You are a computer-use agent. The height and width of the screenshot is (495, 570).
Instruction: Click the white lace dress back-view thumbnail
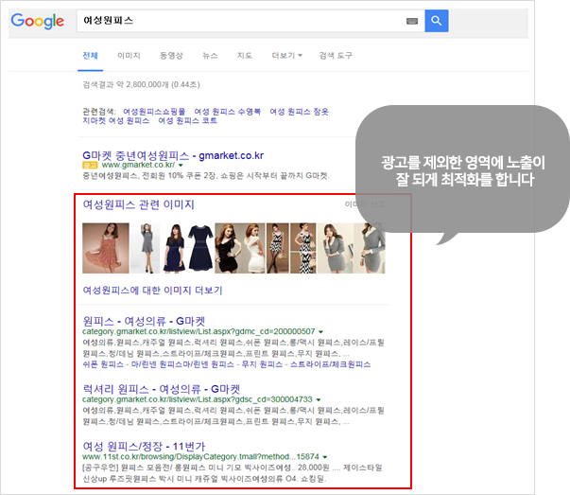[252, 248]
